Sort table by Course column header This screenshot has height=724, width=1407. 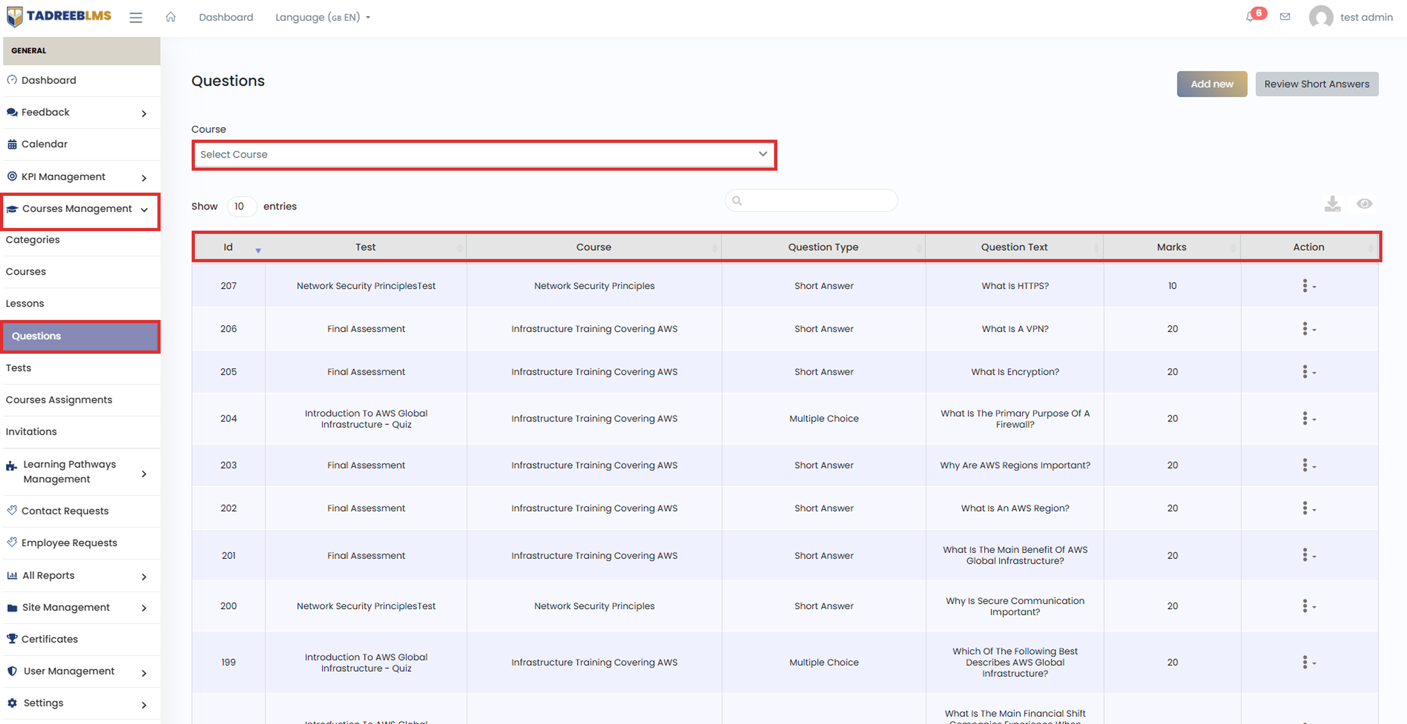pyautogui.click(x=594, y=247)
